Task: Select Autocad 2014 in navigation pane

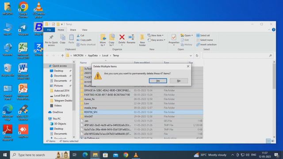Action: pos(61,91)
